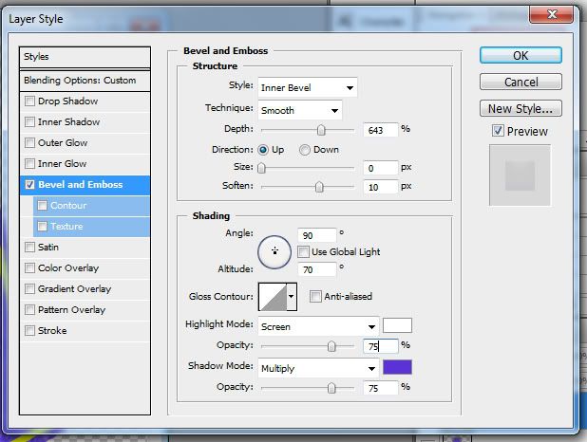Select the Styles panel entry
This screenshot has height=442, width=587.
pyautogui.click(x=85, y=57)
